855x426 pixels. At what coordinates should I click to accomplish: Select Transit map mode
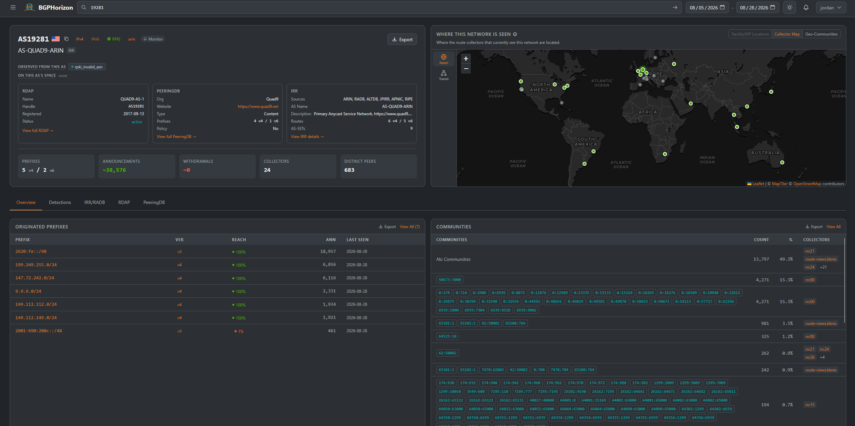444,75
